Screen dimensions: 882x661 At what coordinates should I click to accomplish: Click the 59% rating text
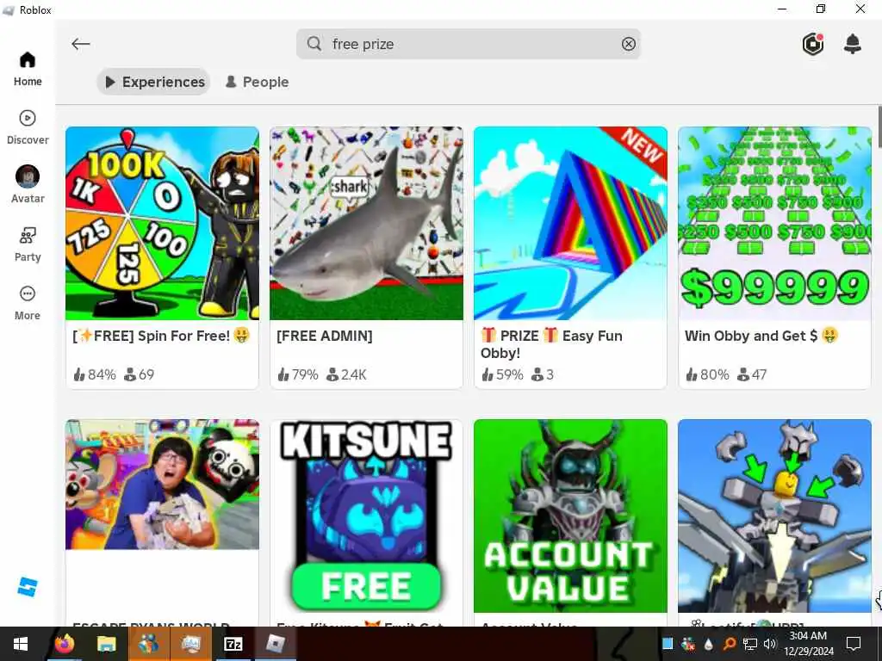pyautogui.click(x=510, y=375)
